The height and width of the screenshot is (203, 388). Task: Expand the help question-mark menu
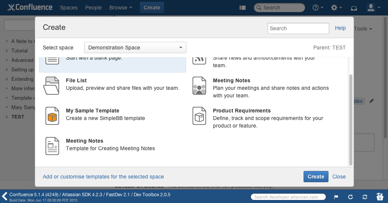[318, 8]
